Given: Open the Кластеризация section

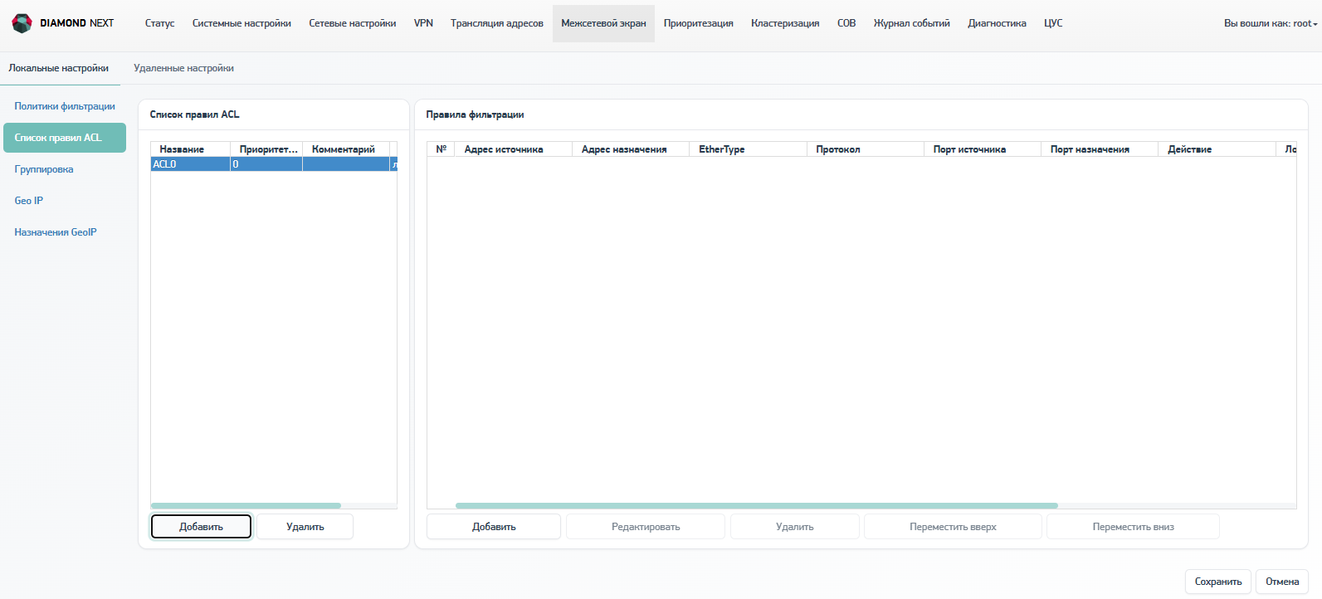Looking at the screenshot, I should pos(785,23).
